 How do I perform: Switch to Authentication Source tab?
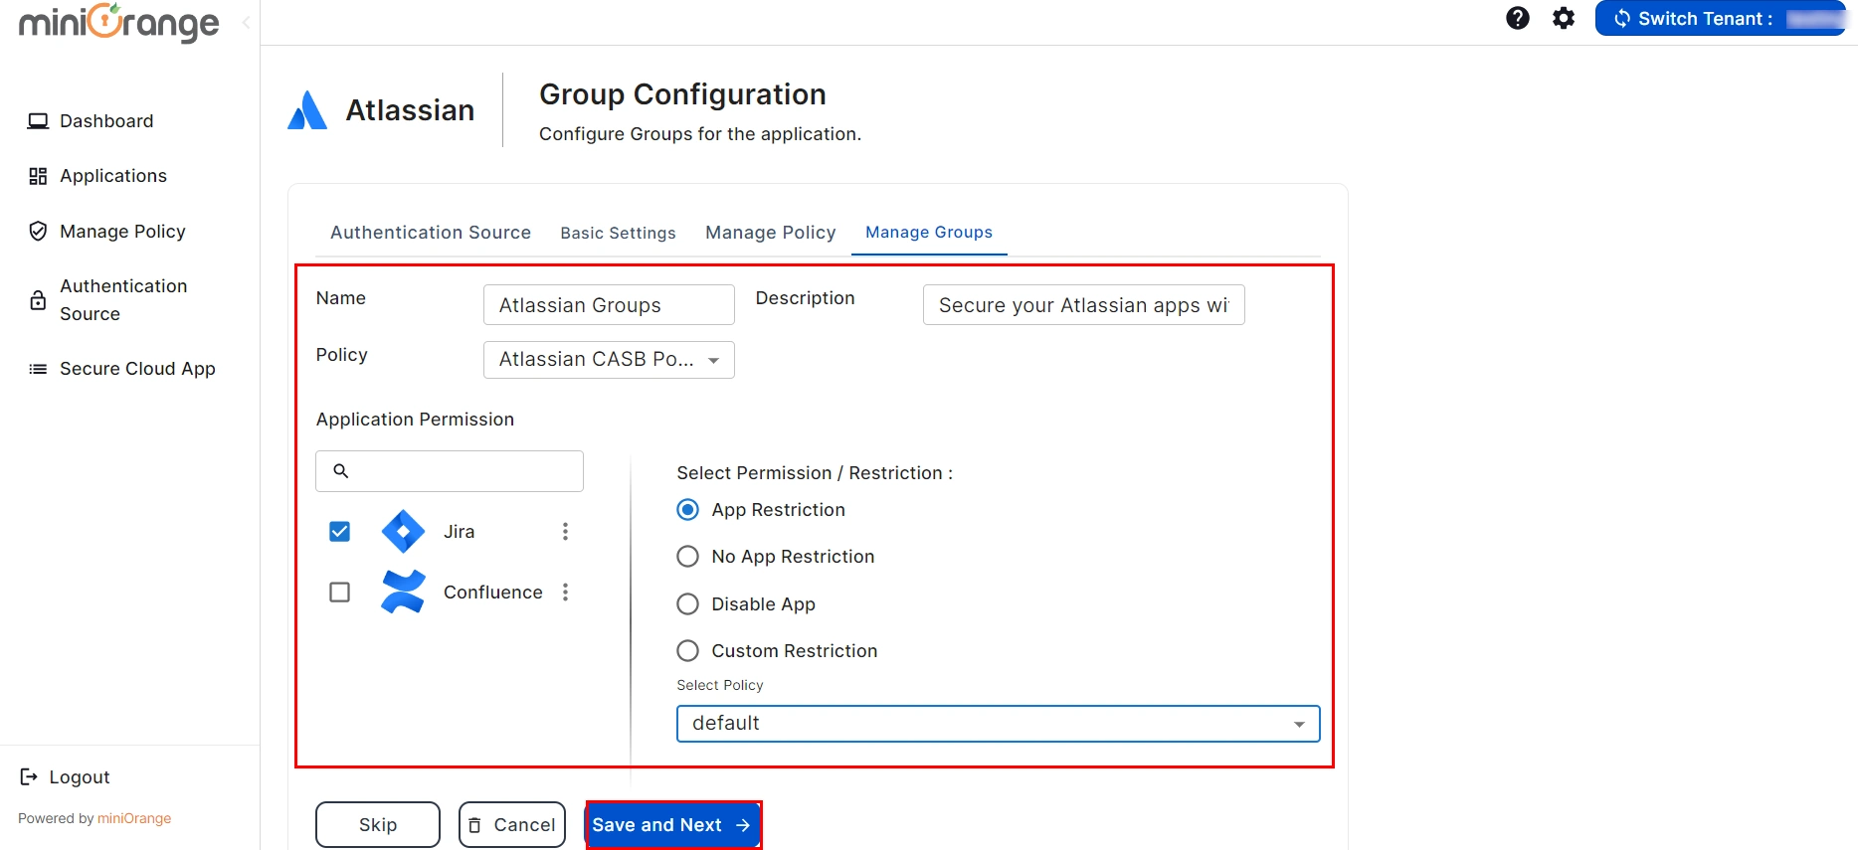pos(431,233)
